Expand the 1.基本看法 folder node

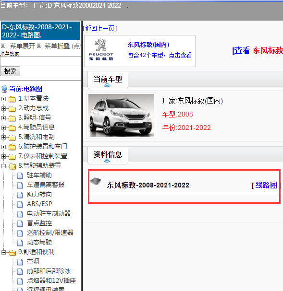[3, 99]
